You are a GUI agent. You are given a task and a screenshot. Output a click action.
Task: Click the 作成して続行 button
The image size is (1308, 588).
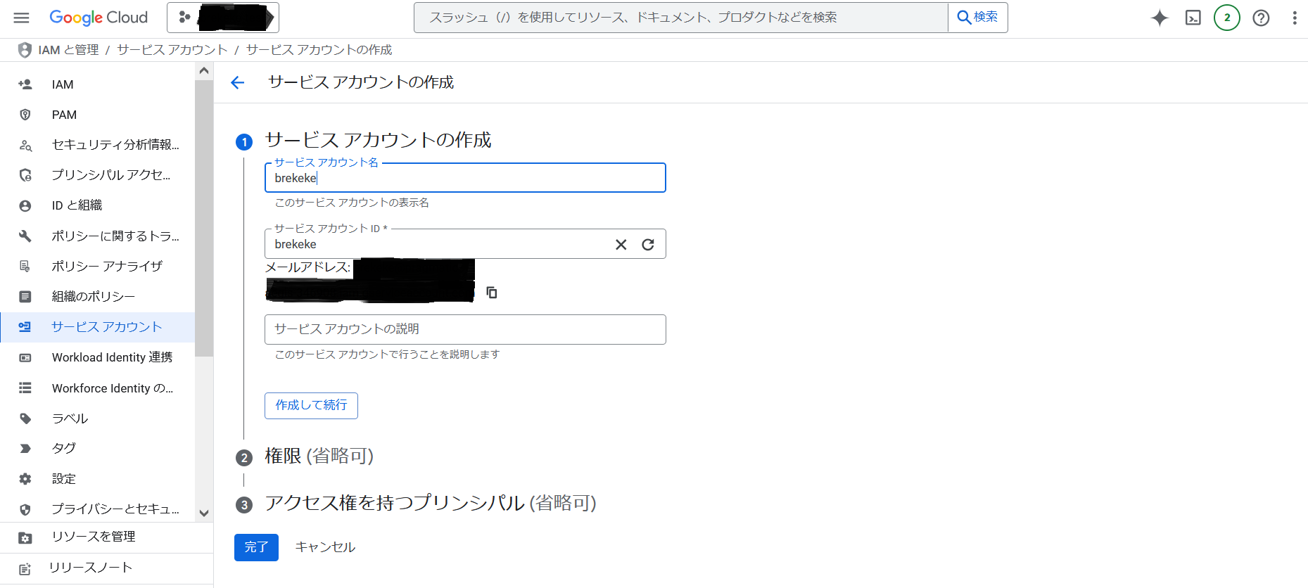pos(311,405)
